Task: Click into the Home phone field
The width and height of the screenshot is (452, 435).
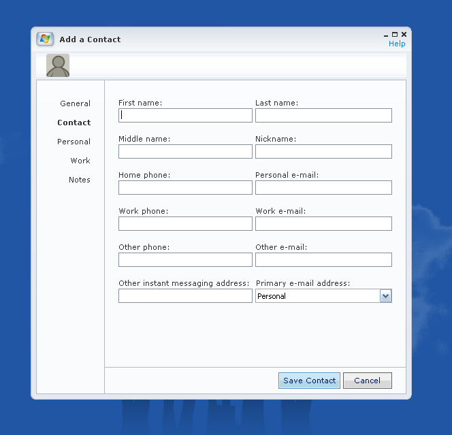Action: pos(185,188)
